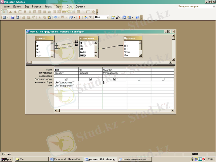
Task: Click the Show Table icon
Action: tap(86, 17)
